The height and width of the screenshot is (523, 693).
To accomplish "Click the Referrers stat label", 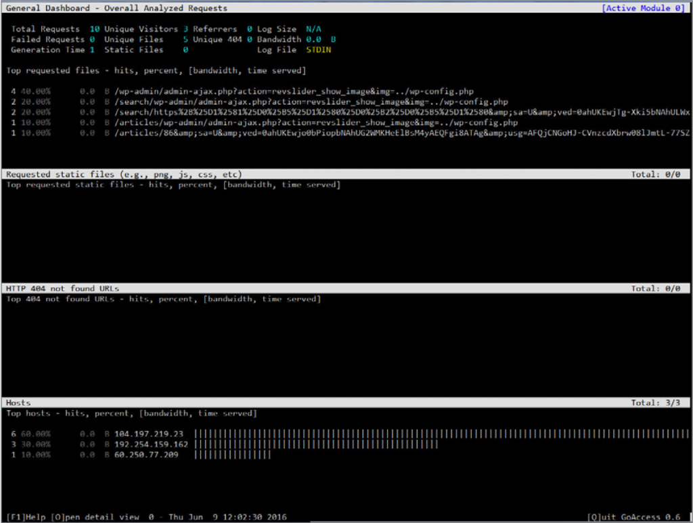I will (215, 29).
